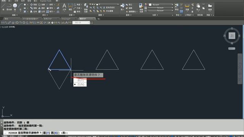244x137 pixels.
Task: Open a new drawing tab with plus button
Action: (x=98, y=19)
